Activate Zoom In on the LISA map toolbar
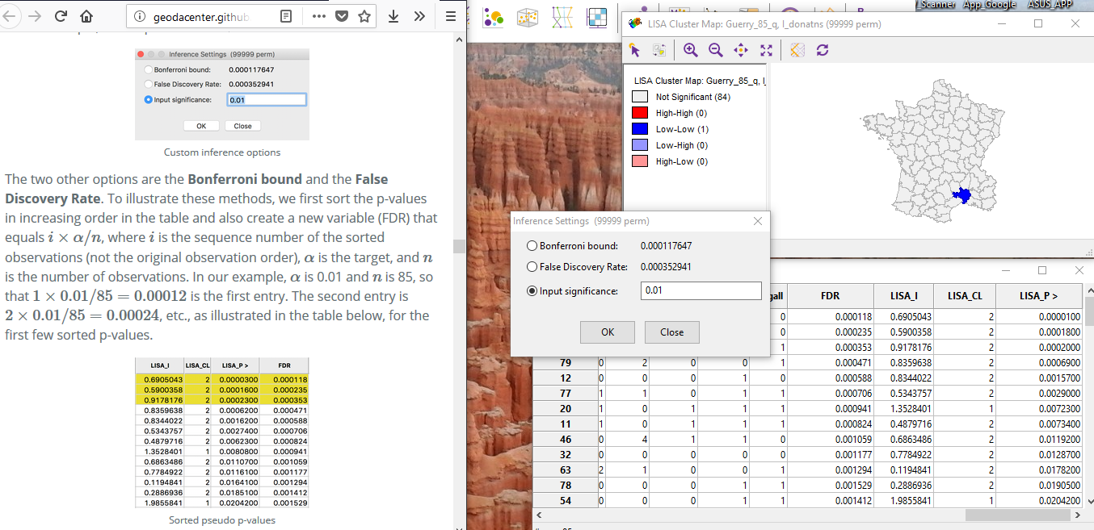 pos(689,49)
